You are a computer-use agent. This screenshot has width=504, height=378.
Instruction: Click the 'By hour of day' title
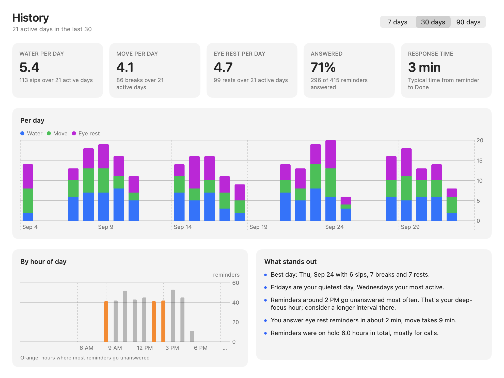[43, 262]
